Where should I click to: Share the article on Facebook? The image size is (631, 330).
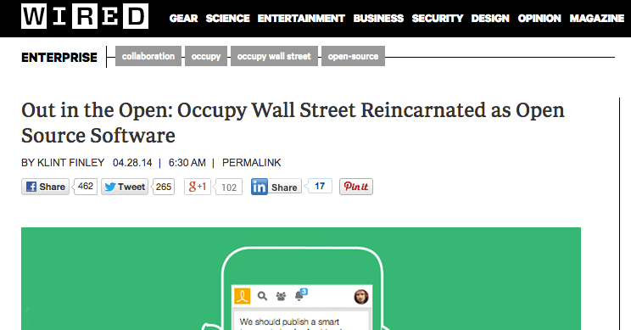click(46, 187)
